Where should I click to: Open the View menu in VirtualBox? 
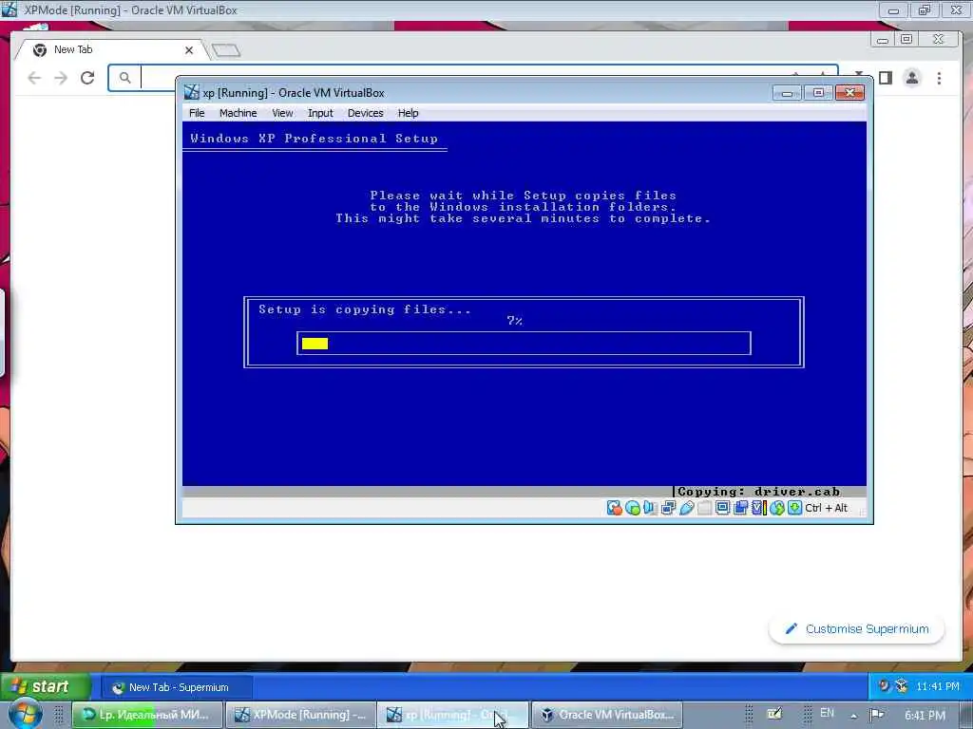tap(282, 113)
